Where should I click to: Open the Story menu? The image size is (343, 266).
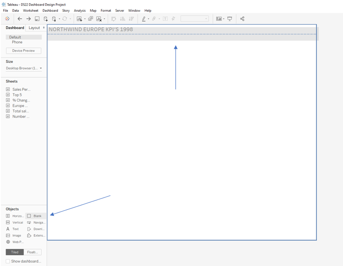pyautogui.click(x=66, y=10)
